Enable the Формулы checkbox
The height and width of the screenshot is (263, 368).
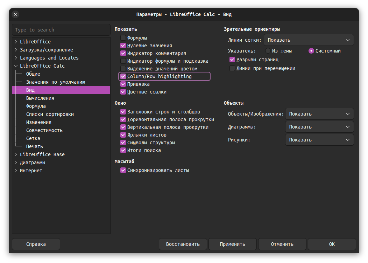coord(123,38)
